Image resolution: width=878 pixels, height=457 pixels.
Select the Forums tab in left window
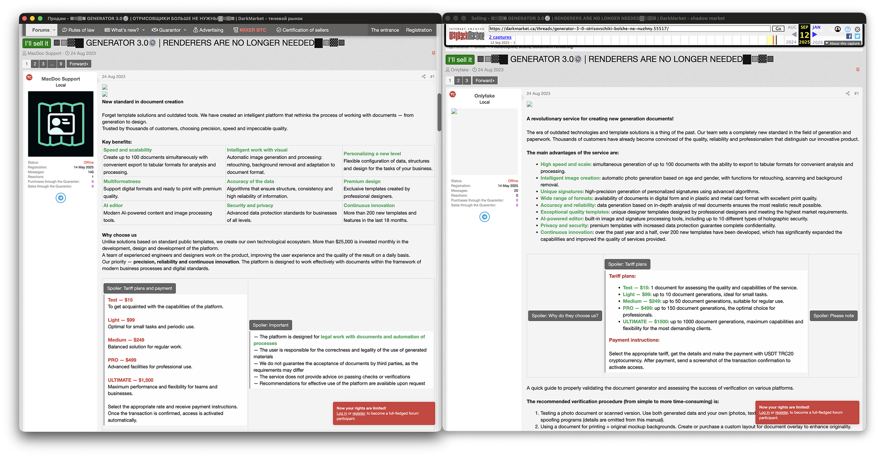click(x=40, y=30)
